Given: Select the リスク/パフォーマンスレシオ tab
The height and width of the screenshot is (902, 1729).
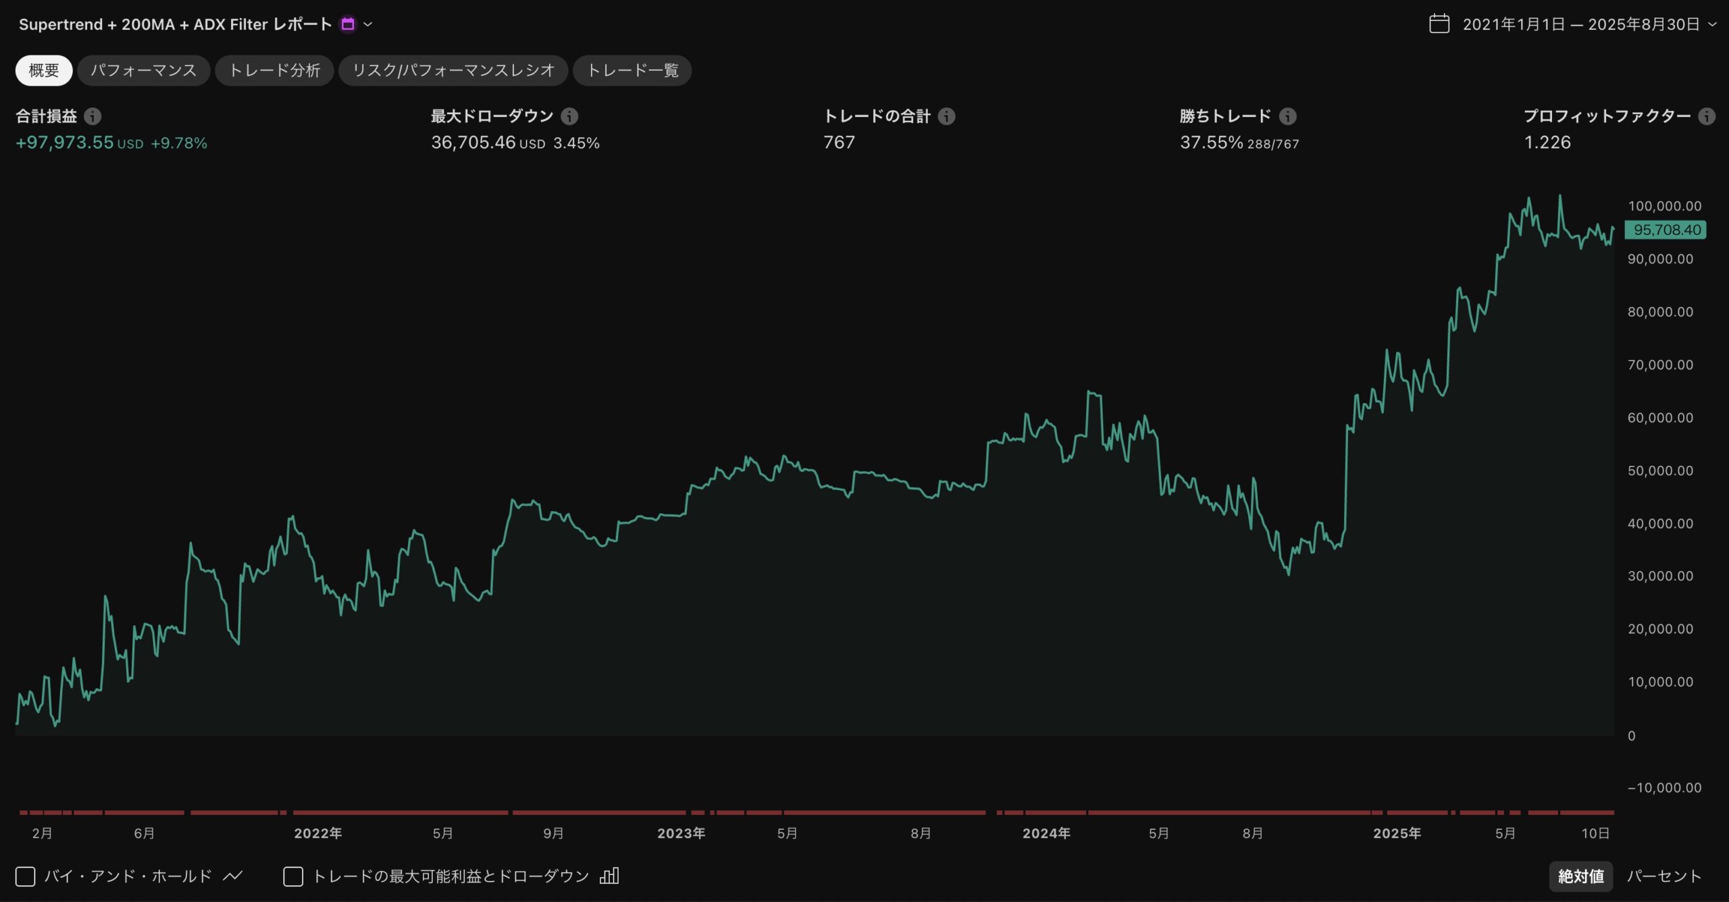Looking at the screenshot, I should point(453,70).
